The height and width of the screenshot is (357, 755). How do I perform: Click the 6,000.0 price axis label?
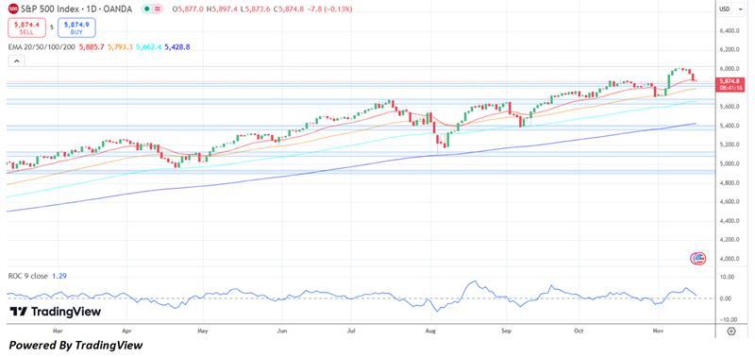pyautogui.click(x=730, y=69)
